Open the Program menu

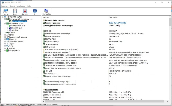[5, 6]
